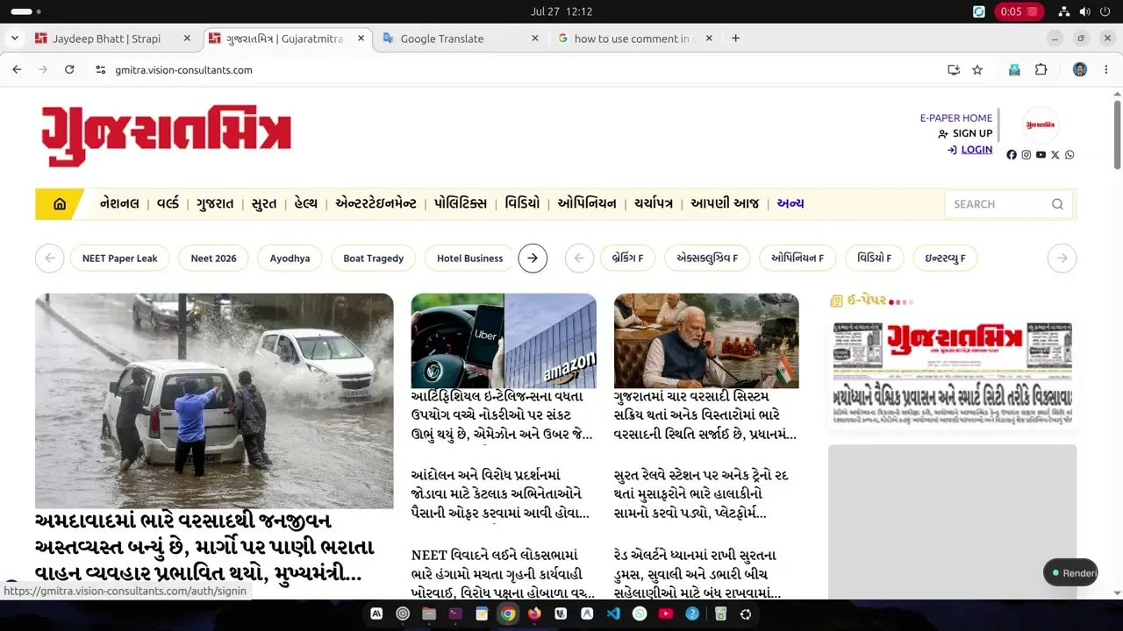The image size is (1123, 631).
Task: Open the Chrome extensions puzzle icon
Action: click(1041, 70)
